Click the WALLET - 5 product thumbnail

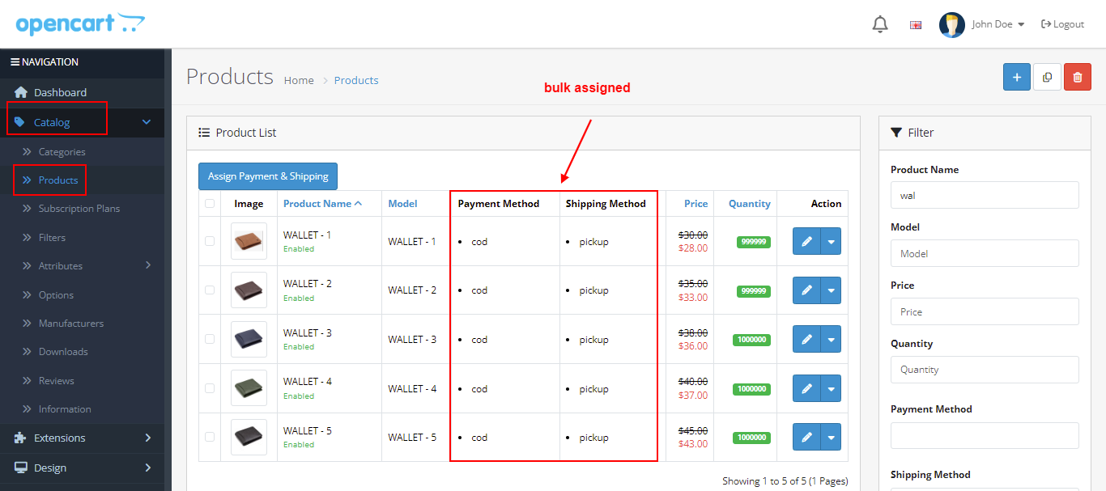pyautogui.click(x=249, y=437)
